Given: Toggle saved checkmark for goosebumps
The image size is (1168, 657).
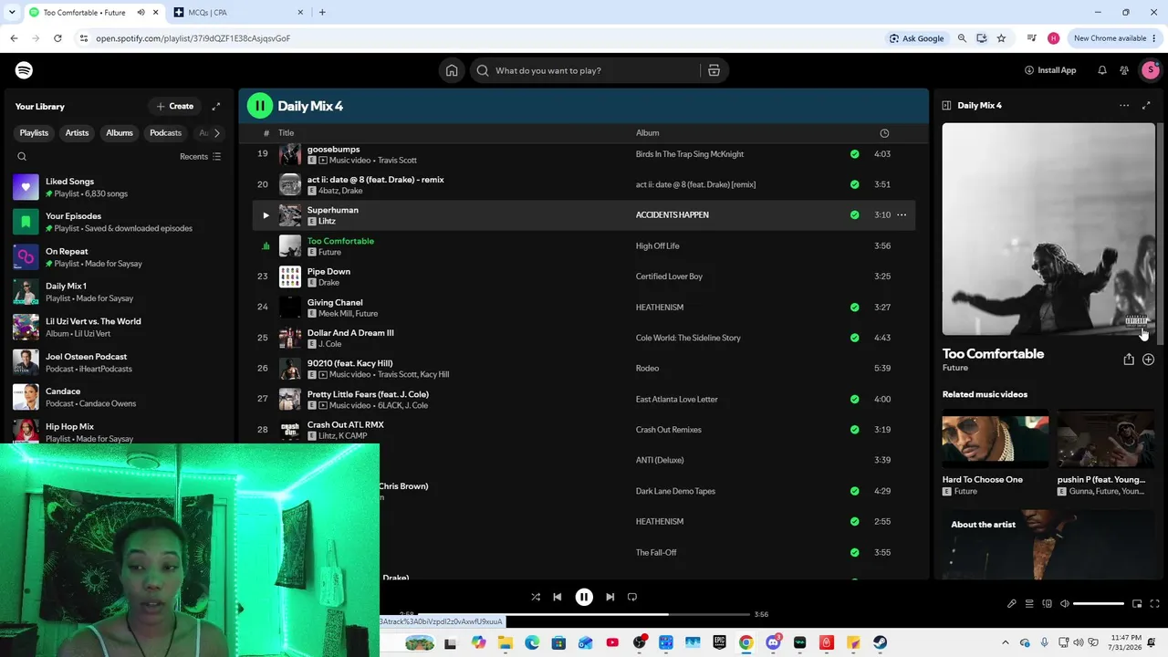Looking at the screenshot, I should (x=854, y=154).
